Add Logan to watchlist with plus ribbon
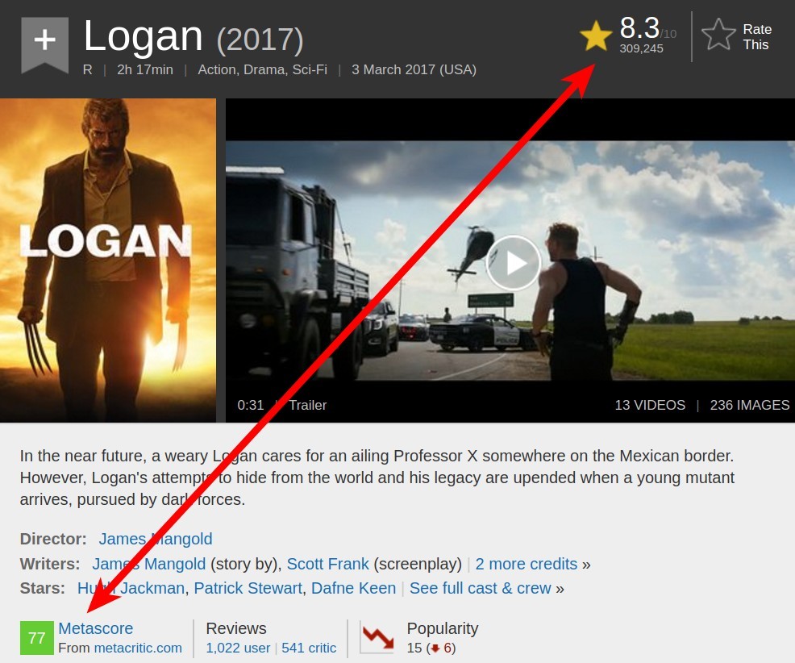The image size is (795, 663). [44, 44]
